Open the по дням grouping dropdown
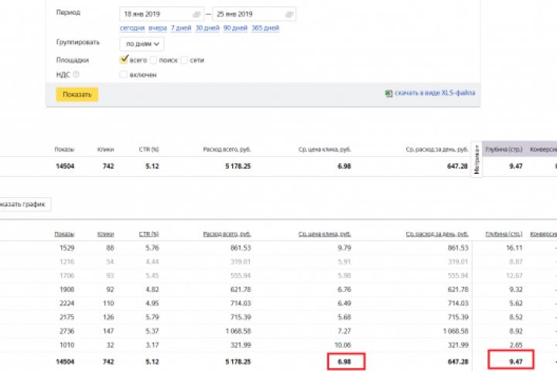Viewport: 557px width, 371px height. click(x=142, y=44)
